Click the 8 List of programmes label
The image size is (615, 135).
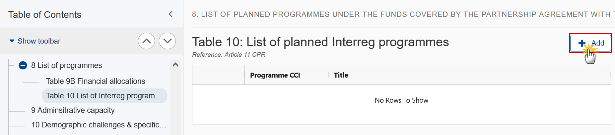point(67,65)
